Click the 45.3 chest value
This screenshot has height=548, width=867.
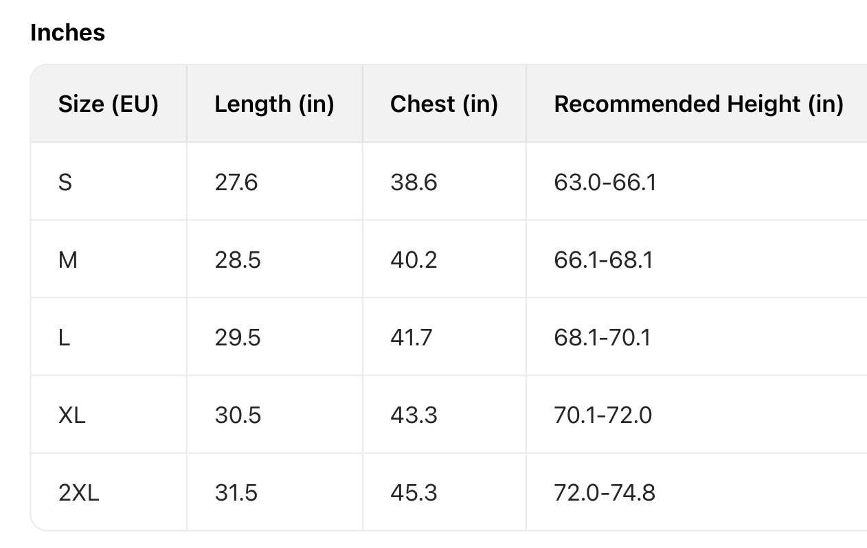tap(414, 493)
